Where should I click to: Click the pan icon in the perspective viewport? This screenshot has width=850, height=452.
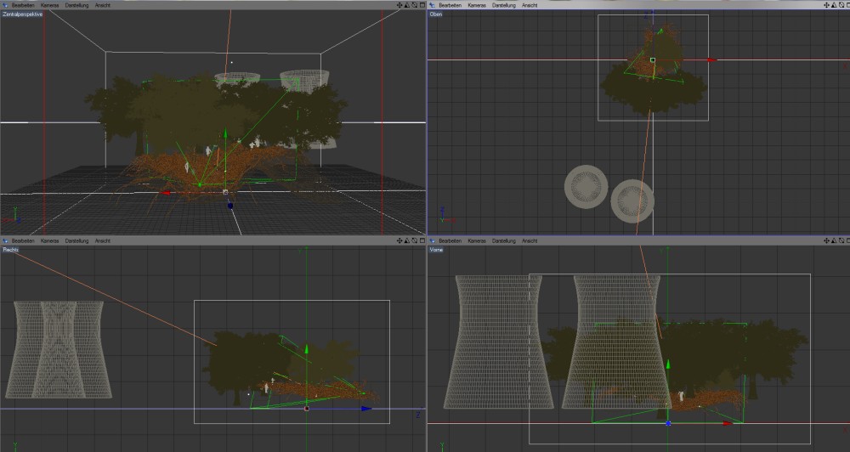coord(399,5)
